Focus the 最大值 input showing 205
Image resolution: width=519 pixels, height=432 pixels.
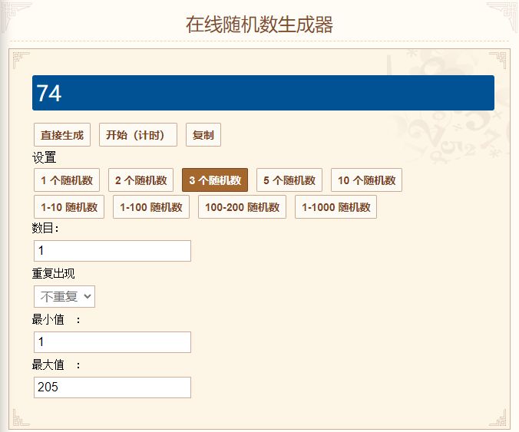[x=112, y=387]
